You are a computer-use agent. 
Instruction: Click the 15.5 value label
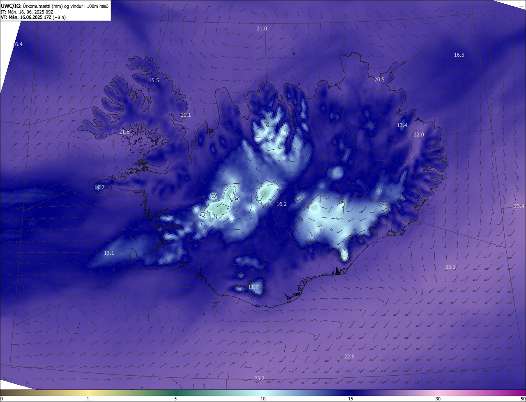pos(154,80)
